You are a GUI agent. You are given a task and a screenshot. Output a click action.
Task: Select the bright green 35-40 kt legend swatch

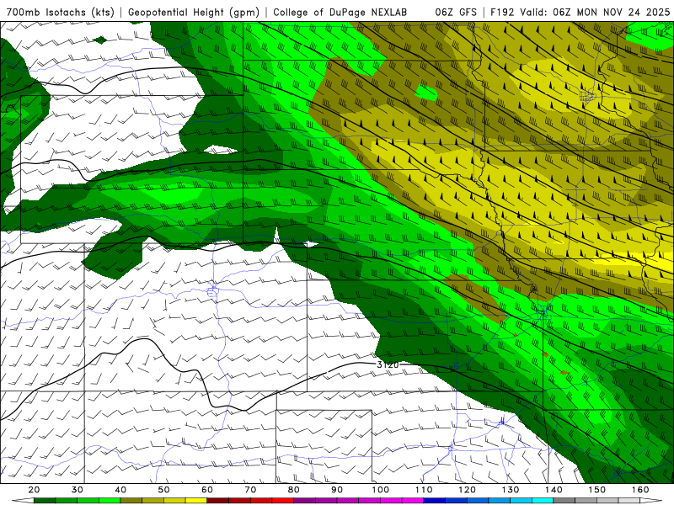[x=110, y=501]
